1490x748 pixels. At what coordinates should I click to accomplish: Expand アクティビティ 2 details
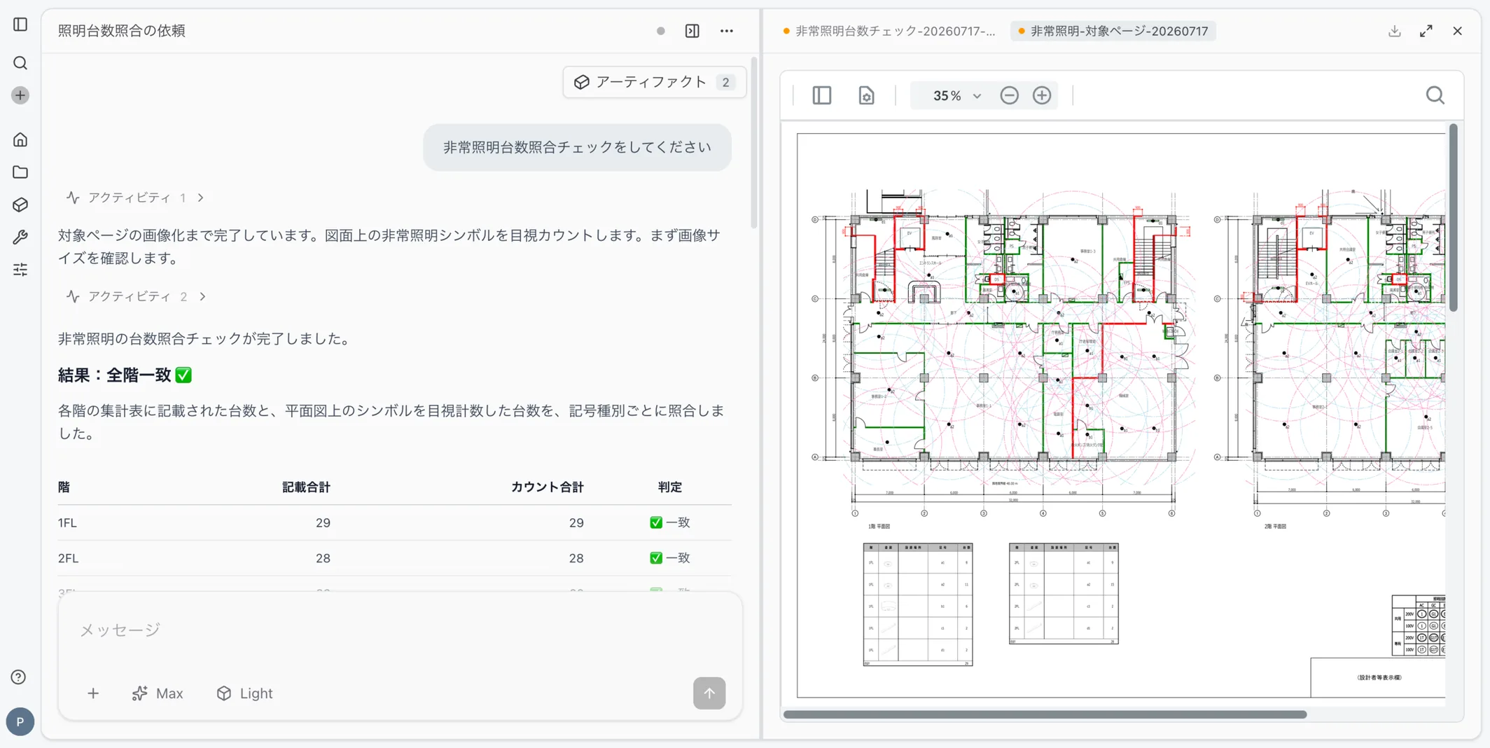[136, 296]
